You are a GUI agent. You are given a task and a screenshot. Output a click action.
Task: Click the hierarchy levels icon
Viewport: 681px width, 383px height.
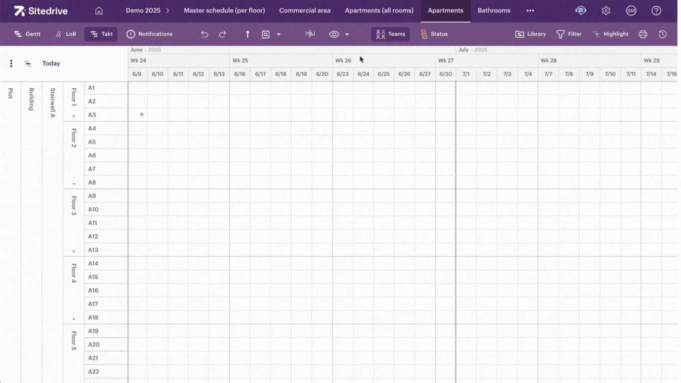(x=27, y=63)
